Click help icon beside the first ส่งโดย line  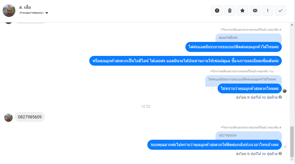280,97
